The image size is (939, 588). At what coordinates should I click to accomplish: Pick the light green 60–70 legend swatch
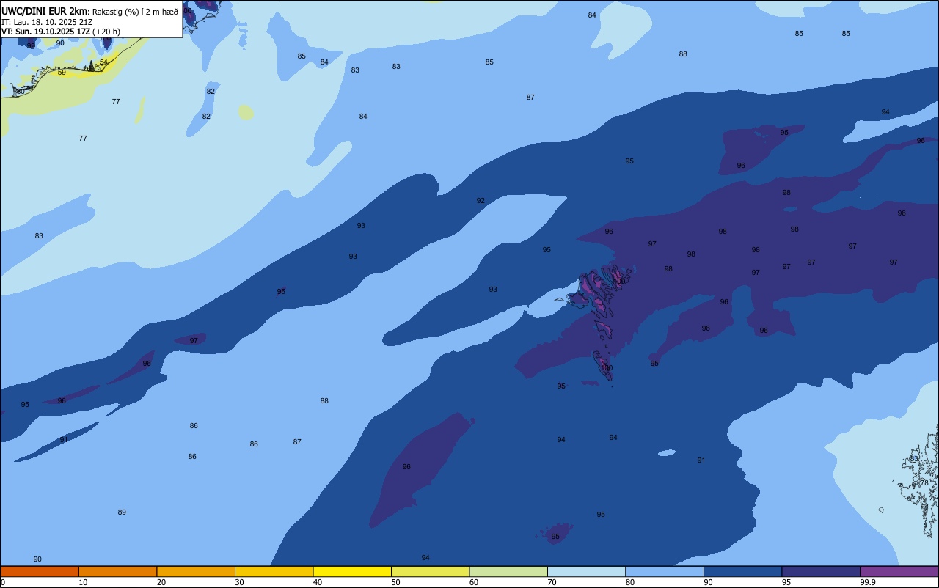[x=508, y=571]
